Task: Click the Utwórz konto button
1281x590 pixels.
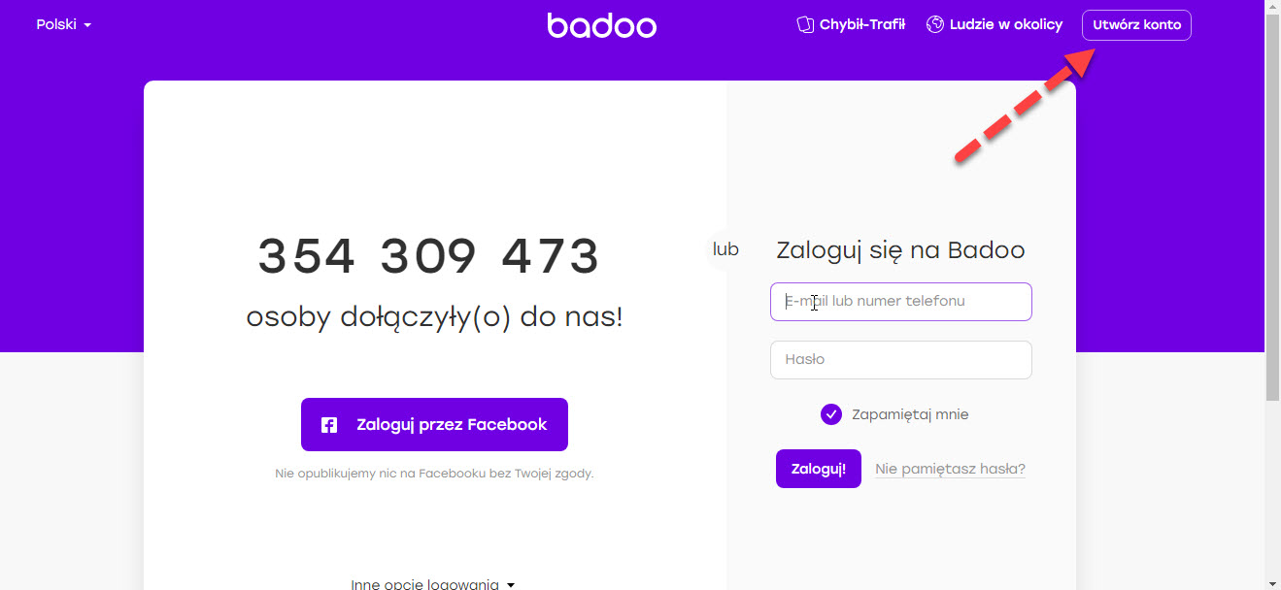Action: tap(1136, 25)
